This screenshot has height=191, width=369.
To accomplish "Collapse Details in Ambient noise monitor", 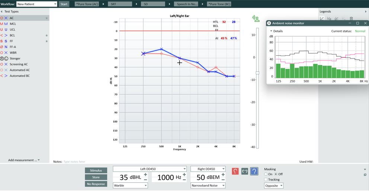I will point(271,31).
